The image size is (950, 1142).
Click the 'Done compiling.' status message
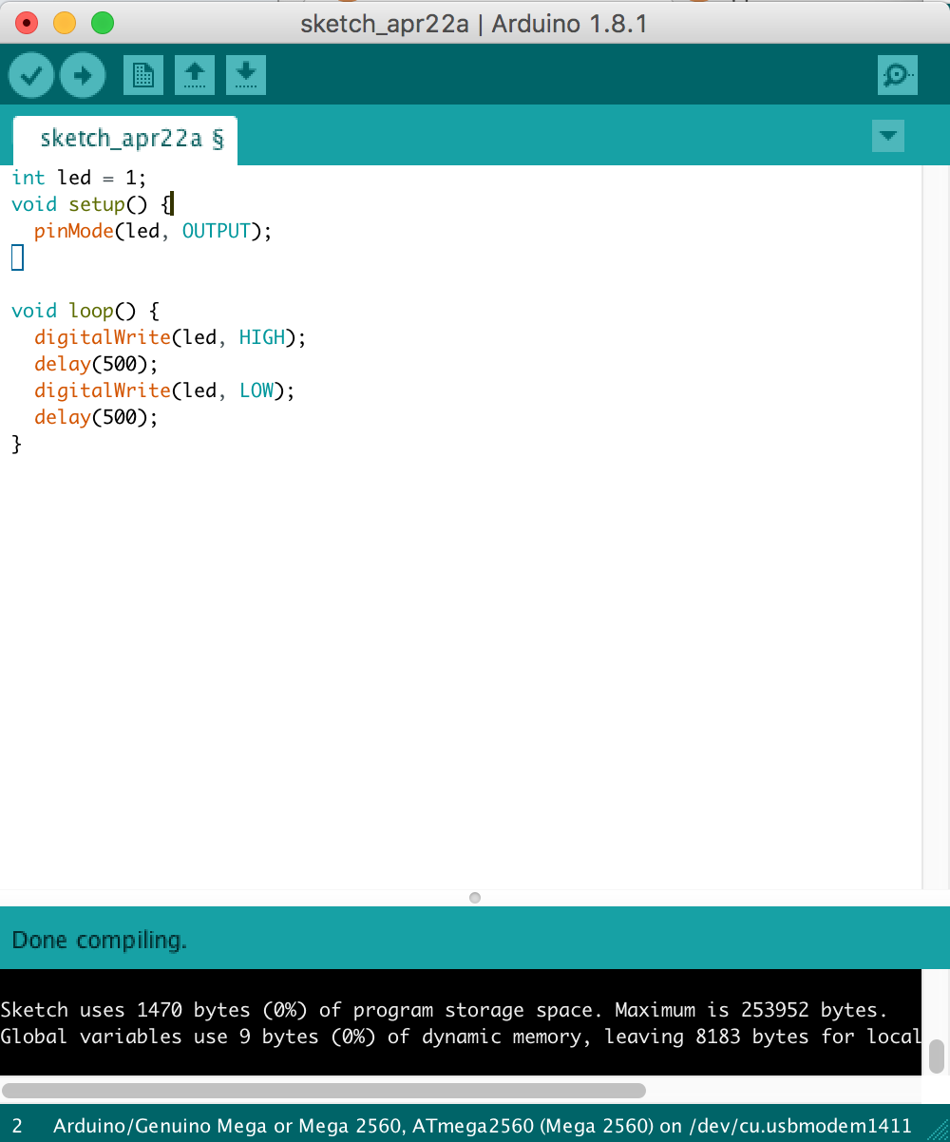[x=100, y=941]
